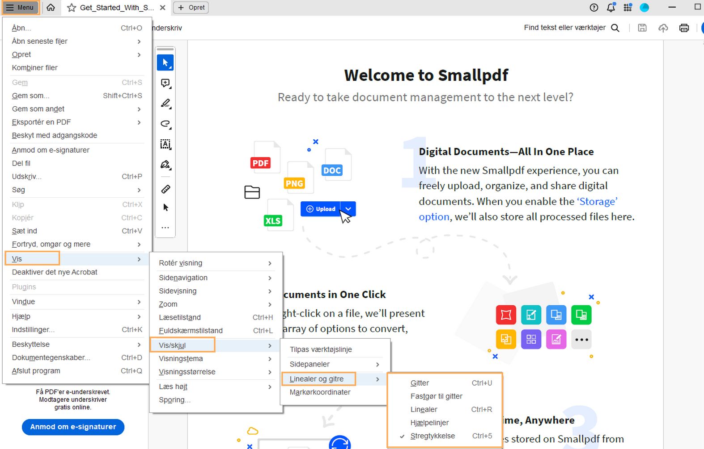
Task: Open the apps grid icon
Action: 628,7
